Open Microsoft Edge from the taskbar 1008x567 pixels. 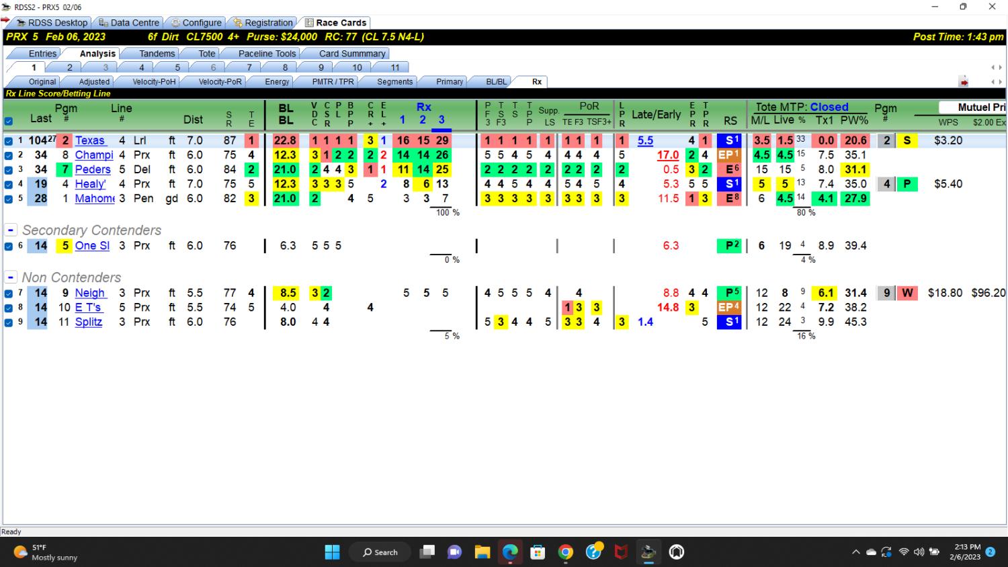click(x=510, y=552)
